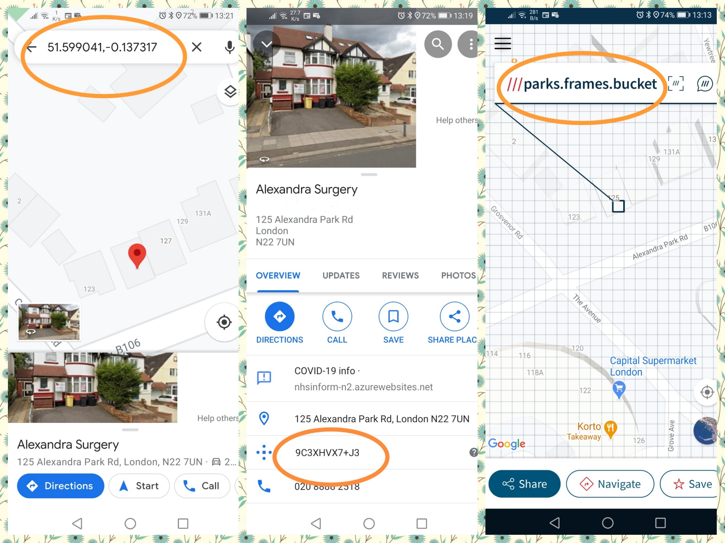
Task: Tap the round CALL phone icon
Action: point(337,317)
